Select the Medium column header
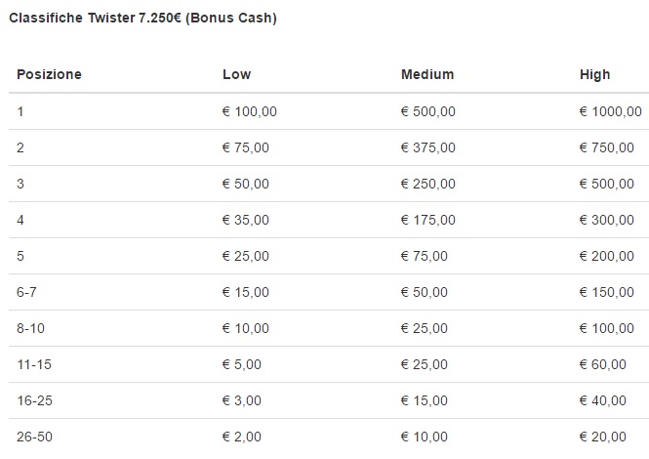The width and height of the screenshot is (649, 459). click(427, 74)
